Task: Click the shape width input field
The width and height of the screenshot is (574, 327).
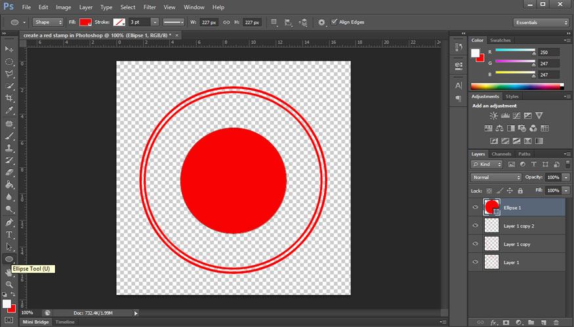Action: [209, 22]
